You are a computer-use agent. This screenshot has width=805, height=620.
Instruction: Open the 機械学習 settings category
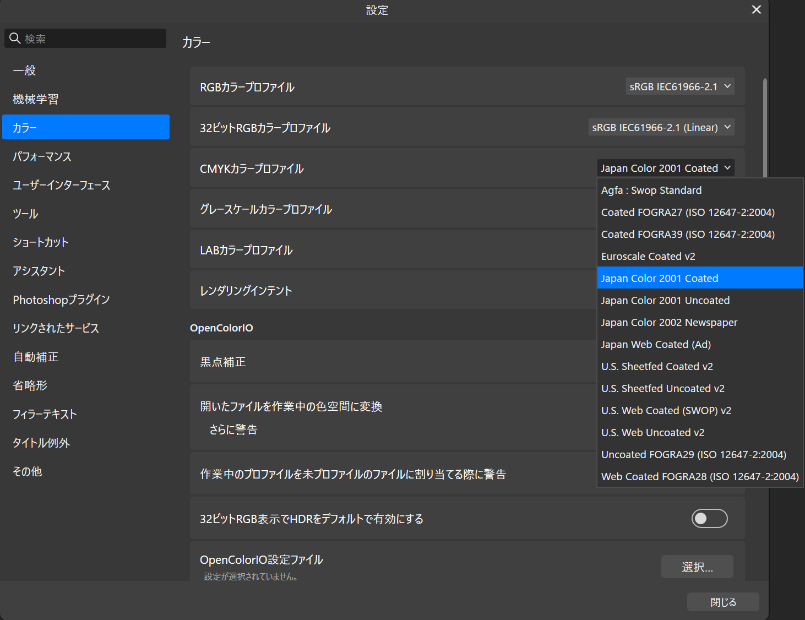86,99
